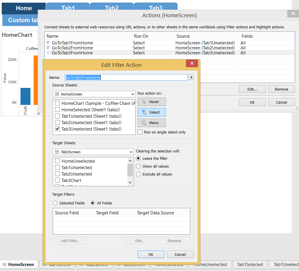The width and height of the screenshot is (299, 271).
Task: Uncheck Tab3Unselected source sheet
Action: tap(57, 129)
